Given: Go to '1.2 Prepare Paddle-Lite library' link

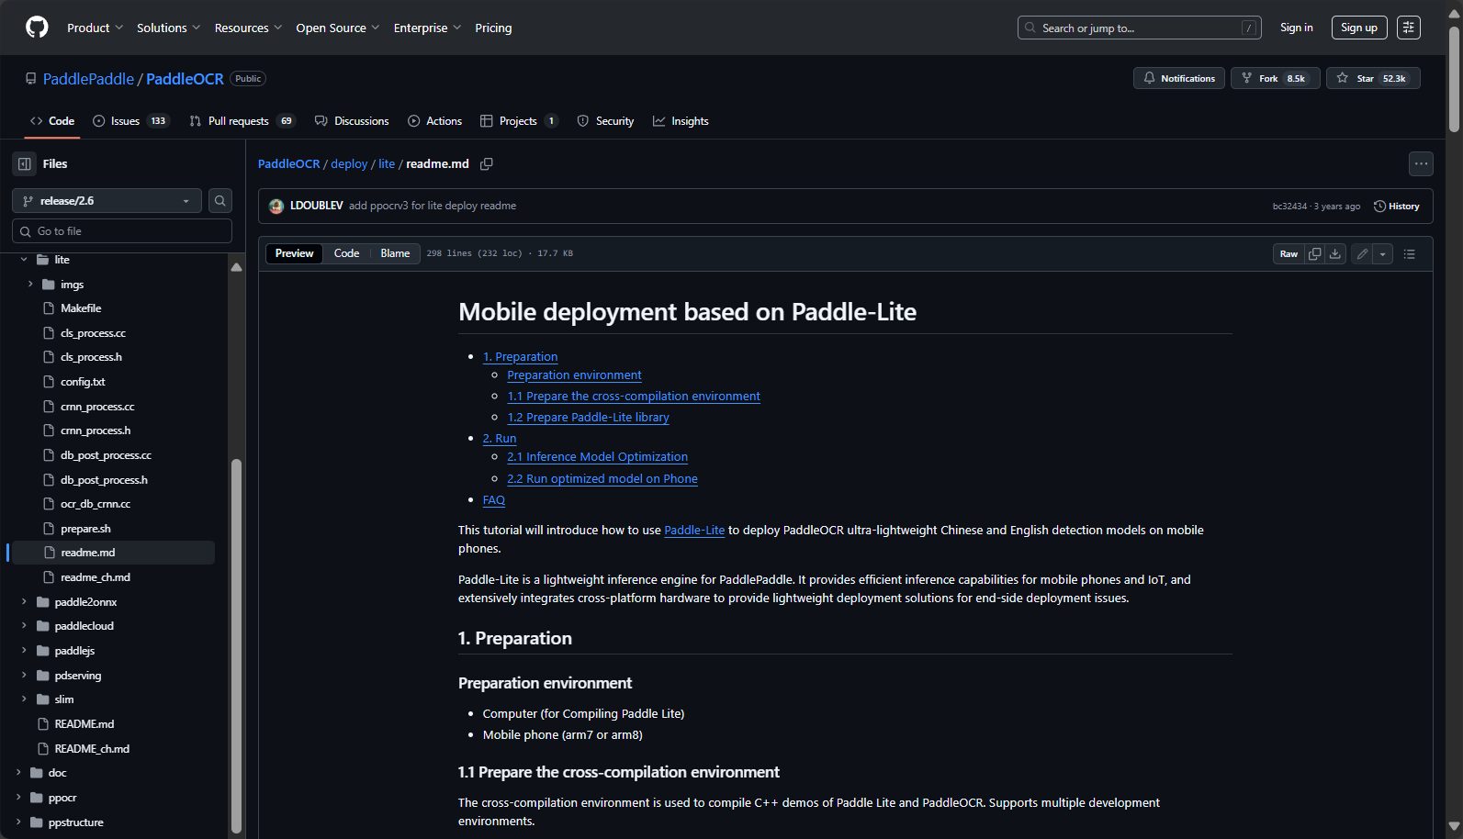Looking at the screenshot, I should pyautogui.click(x=588, y=418).
